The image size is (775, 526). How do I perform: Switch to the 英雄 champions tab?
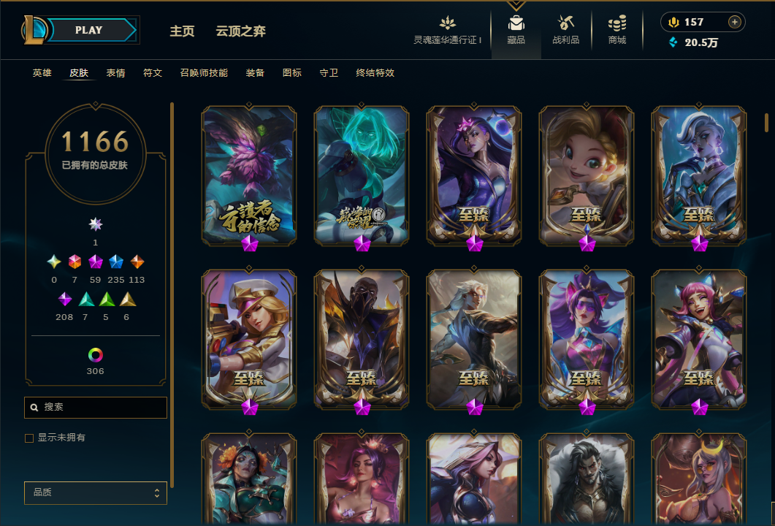(x=42, y=72)
